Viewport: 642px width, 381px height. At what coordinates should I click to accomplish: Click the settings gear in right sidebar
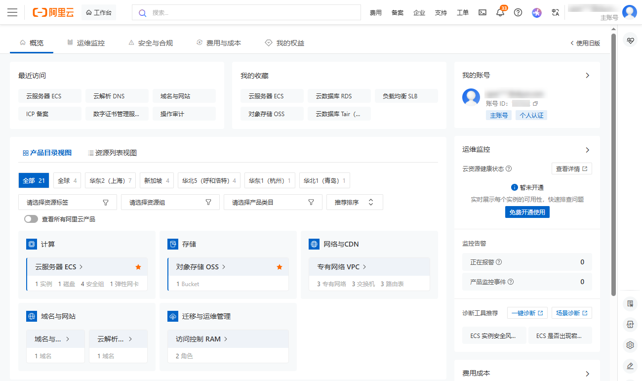[630, 345]
